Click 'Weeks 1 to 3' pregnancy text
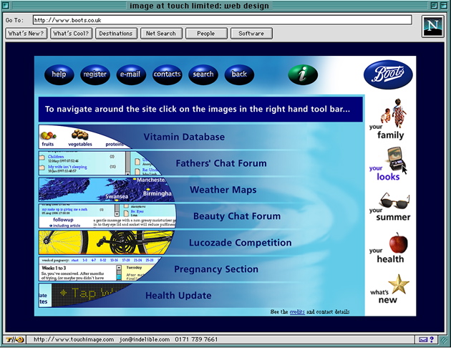The width and height of the screenshot is (451, 348). click(x=54, y=268)
